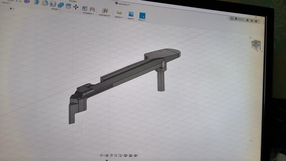286x161 pixels.
Task: Select the New Component icon
Action: pyautogui.click(x=85, y=8)
